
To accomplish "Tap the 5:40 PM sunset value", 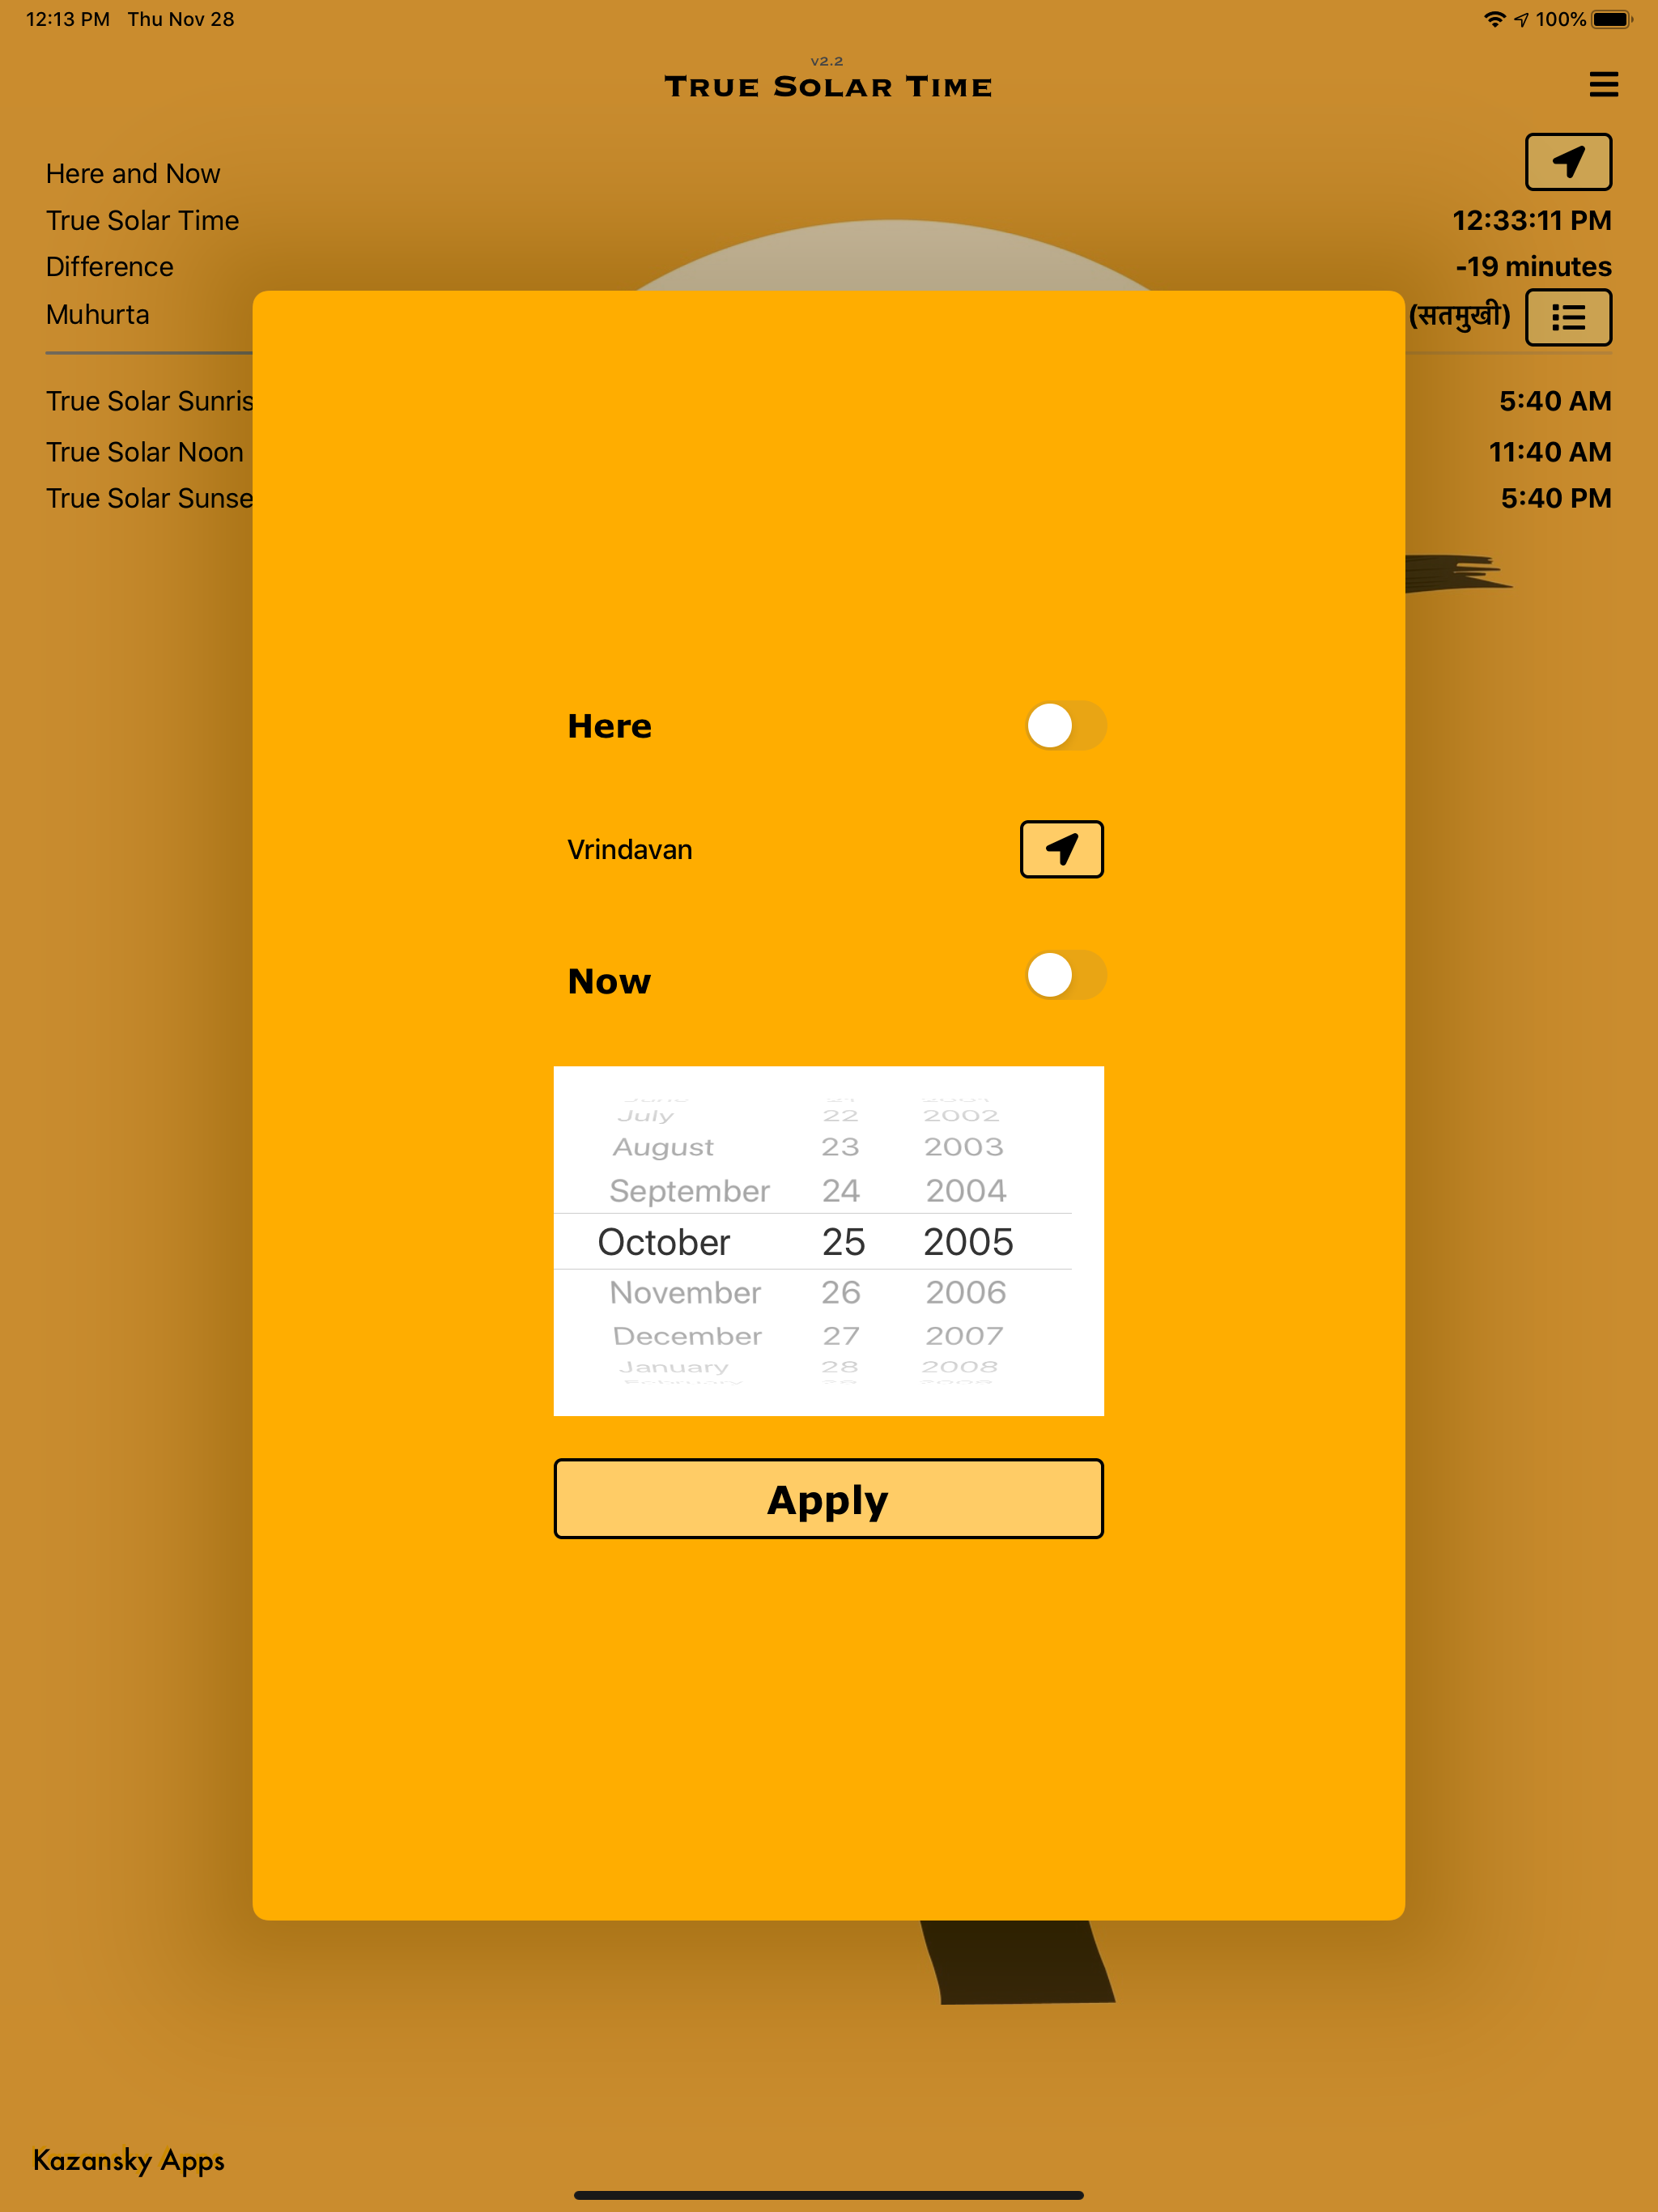I will 1556,498.
